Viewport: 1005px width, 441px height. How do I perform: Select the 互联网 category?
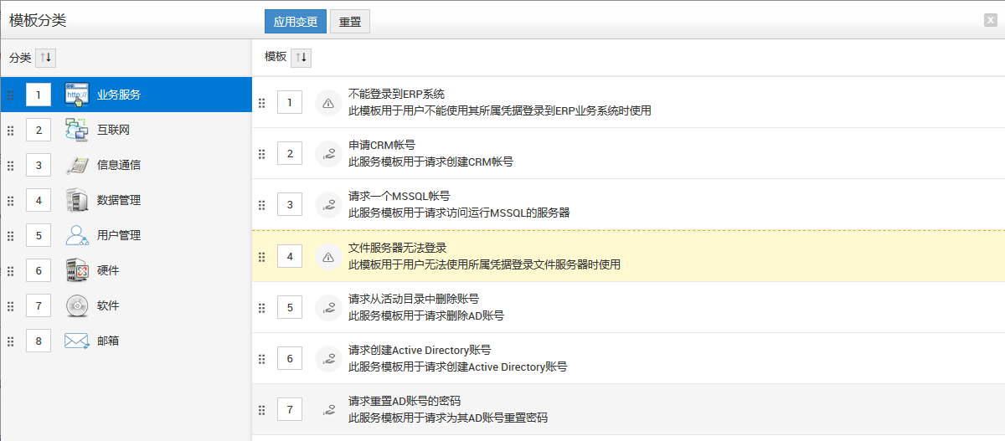click(113, 130)
